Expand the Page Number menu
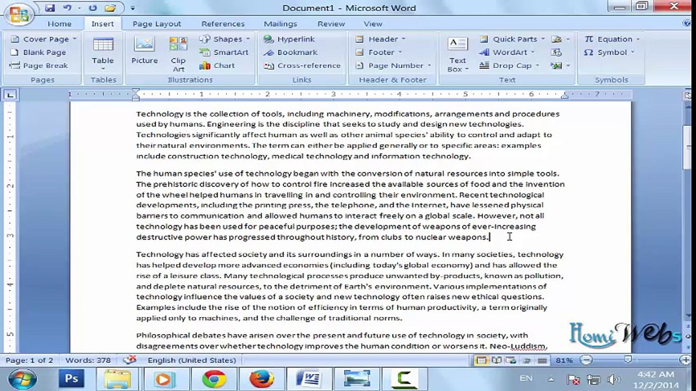Screen dimensions: 696x391 click(x=393, y=65)
